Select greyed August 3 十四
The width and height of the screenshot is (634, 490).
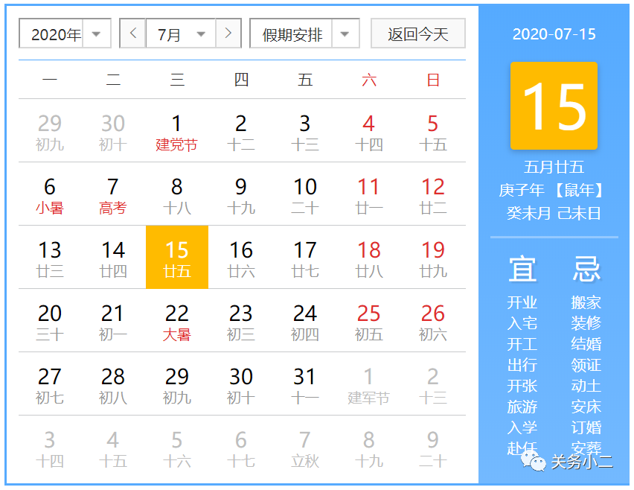[50, 448]
